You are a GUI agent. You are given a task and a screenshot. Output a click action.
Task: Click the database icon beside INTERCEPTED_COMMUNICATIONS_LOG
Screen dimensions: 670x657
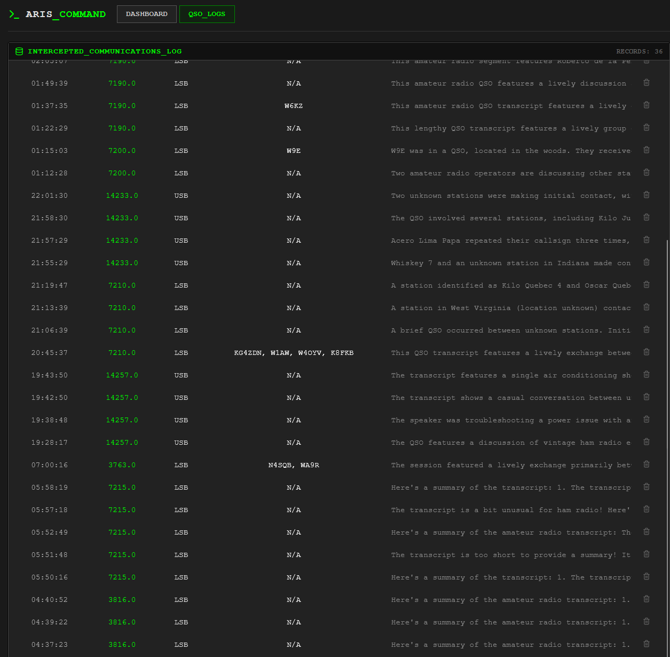tap(19, 51)
